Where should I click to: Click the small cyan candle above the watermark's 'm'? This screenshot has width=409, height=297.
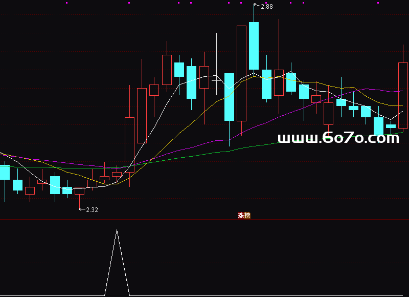(x=391, y=125)
